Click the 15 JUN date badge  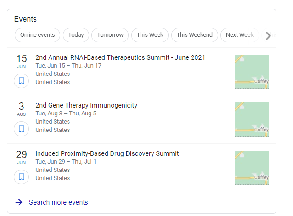point(22,61)
